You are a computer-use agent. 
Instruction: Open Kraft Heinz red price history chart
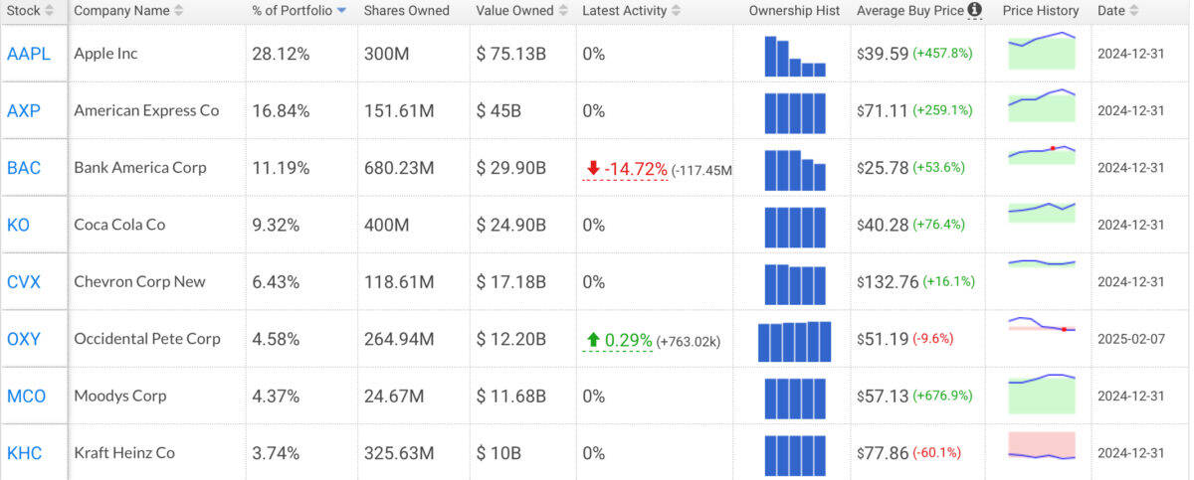1042,446
